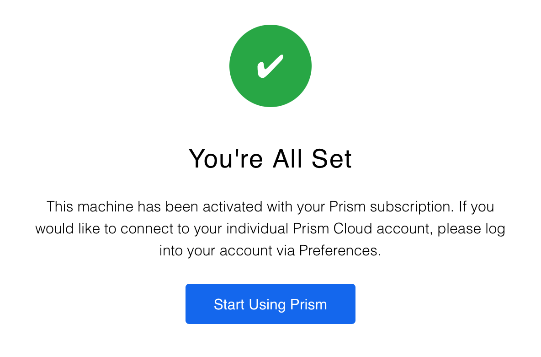Viewport: 541px width, 357px height.
Task: Click the please log phrase
Action: click(471, 229)
